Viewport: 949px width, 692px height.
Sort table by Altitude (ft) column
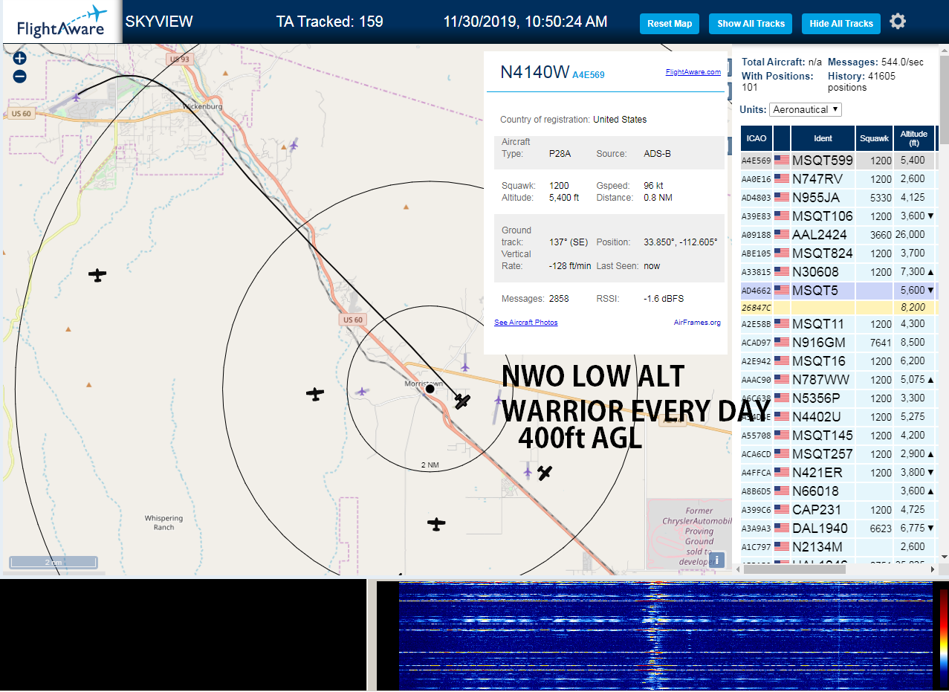[x=914, y=138]
